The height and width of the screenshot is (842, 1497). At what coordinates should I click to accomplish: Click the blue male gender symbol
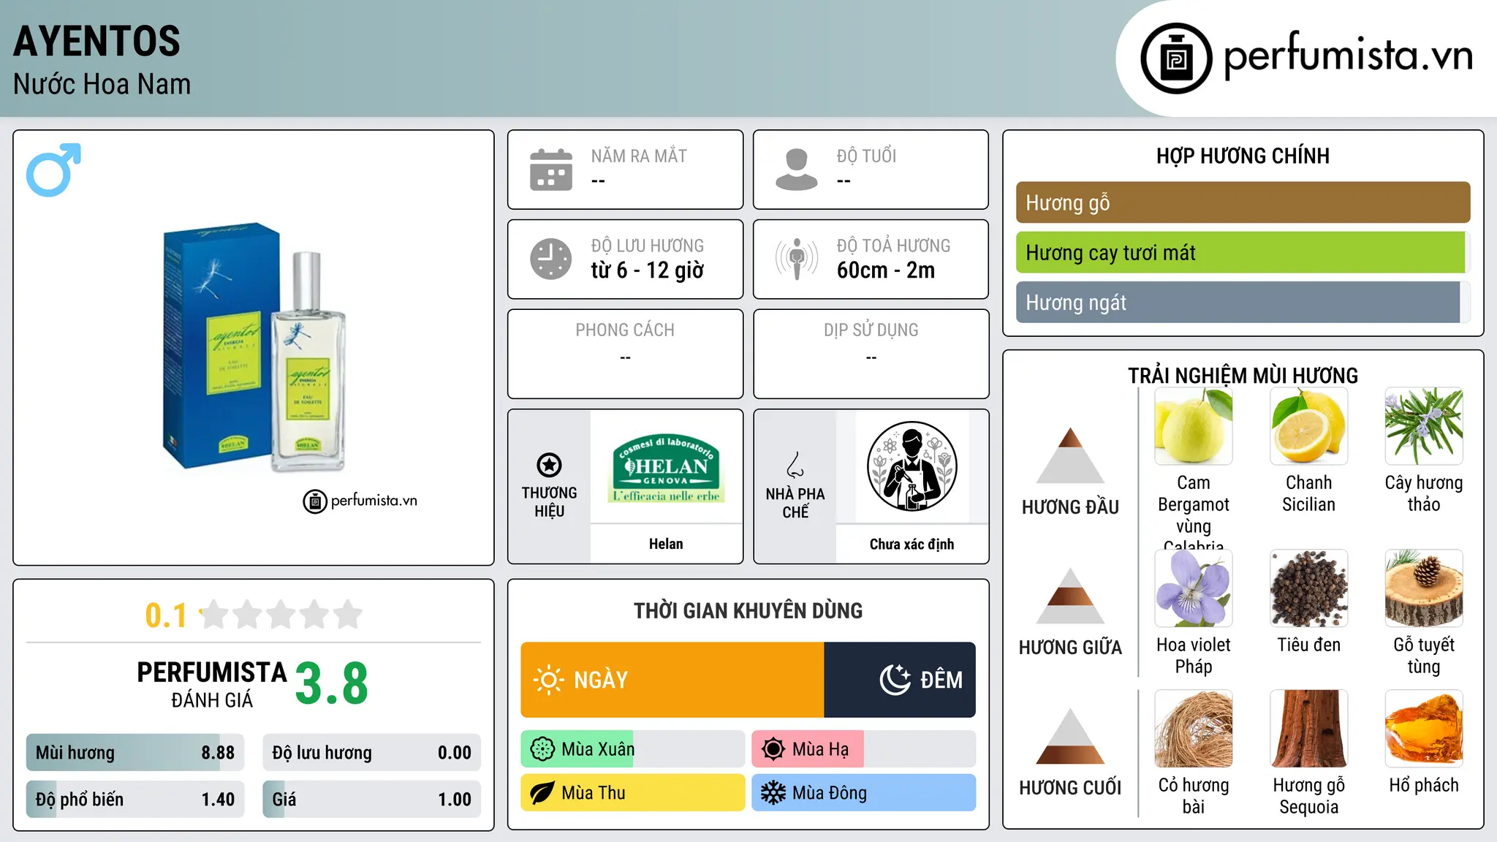[x=53, y=170]
